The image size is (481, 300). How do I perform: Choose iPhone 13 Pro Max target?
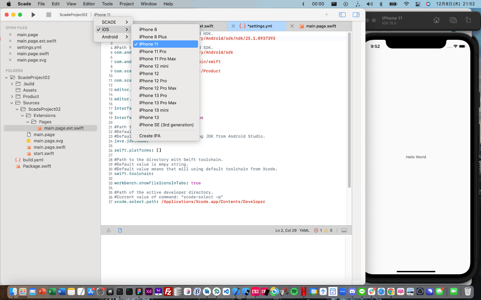coord(165,103)
